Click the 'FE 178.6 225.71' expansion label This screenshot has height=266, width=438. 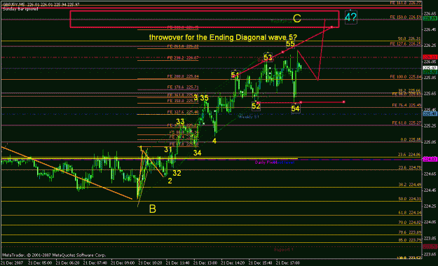point(183,87)
